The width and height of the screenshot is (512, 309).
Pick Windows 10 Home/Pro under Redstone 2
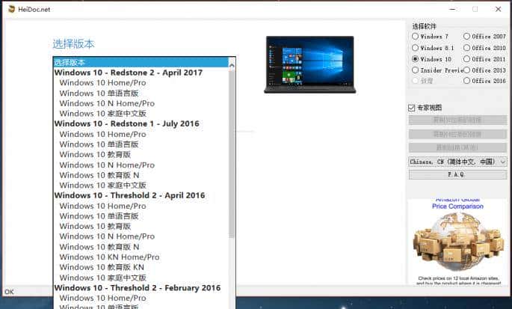click(102, 83)
